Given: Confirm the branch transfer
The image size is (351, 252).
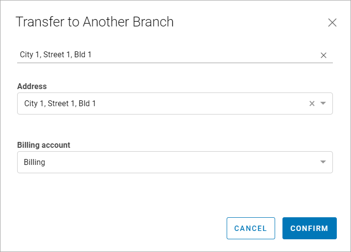Looking at the screenshot, I should [309, 229].
